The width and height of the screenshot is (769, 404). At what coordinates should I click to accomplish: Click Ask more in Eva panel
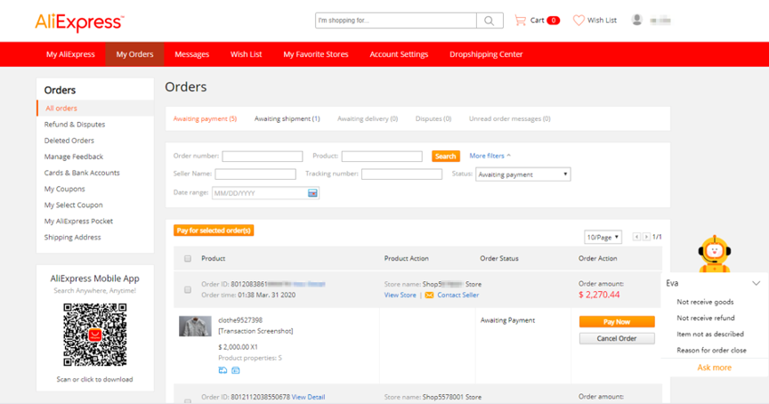(x=714, y=368)
